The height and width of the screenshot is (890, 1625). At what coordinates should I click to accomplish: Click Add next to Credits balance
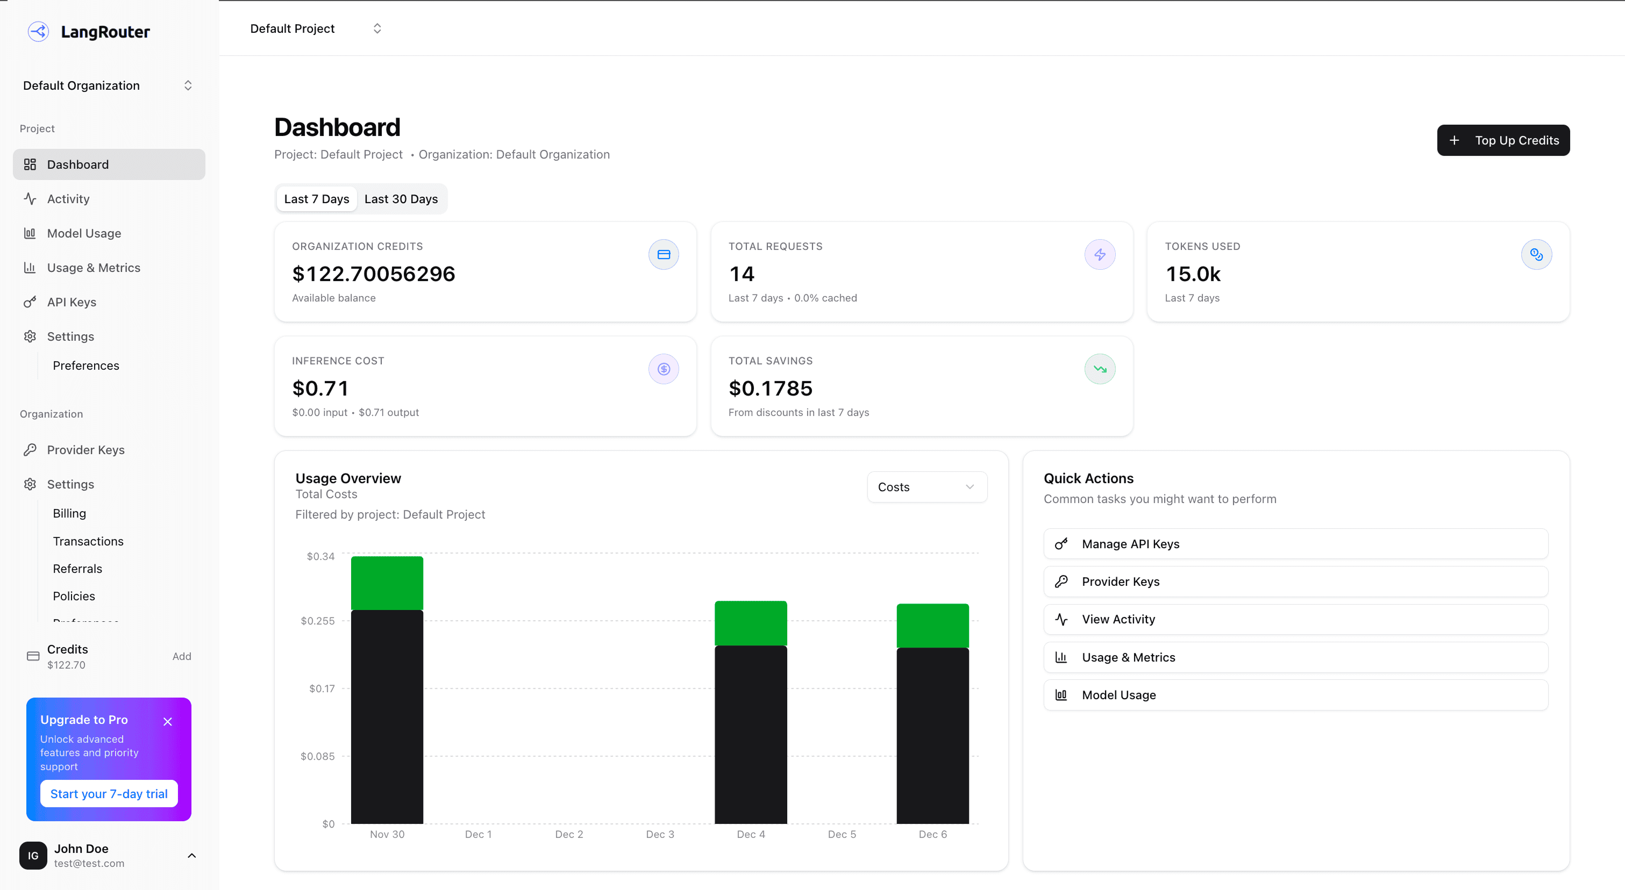[x=182, y=656]
